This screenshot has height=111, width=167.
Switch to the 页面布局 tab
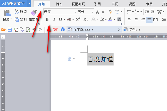click(x=78, y=4)
